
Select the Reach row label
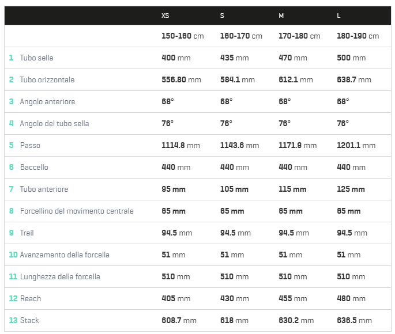coord(31,299)
